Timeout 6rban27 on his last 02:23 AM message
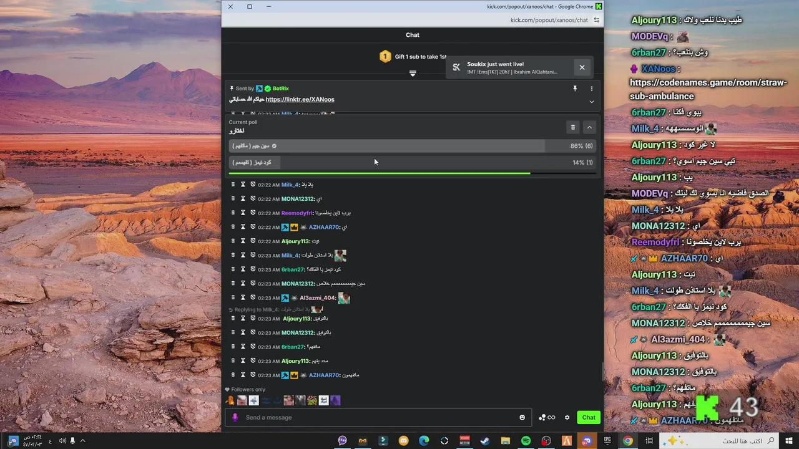The height and width of the screenshot is (449, 799). coord(243,347)
